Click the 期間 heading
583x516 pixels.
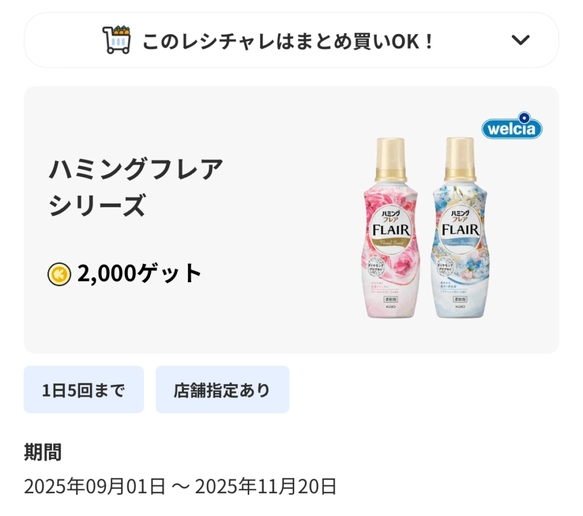tap(43, 453)
